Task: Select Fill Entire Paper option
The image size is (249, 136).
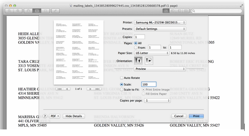Action: [x=143, y=94]
